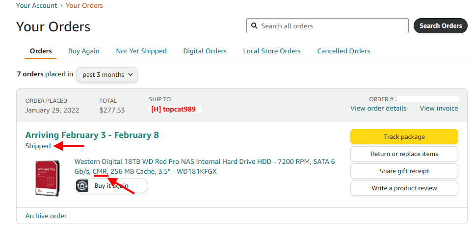Switch to the Buy Again tab
Viewport: 474px width, 226px height.
[83, 51]
